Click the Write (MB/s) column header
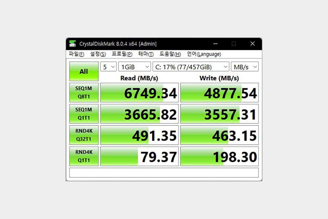Image resolution: width=328 pixels, height=219 pixels. (x=219, y=78)
